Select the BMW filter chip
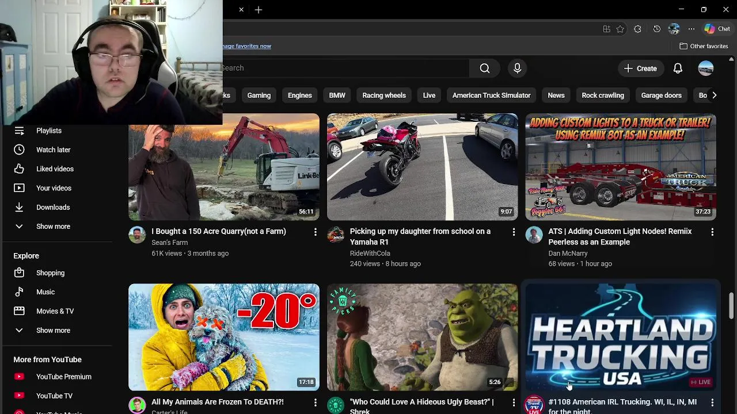Viewport: 737px width, 414px height. coord(337,95)
